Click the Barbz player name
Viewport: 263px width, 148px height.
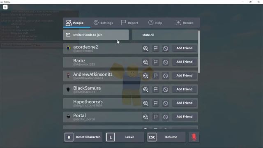[x=79, y=60]
